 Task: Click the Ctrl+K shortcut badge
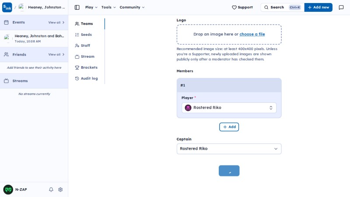click(x=294, y=7)
